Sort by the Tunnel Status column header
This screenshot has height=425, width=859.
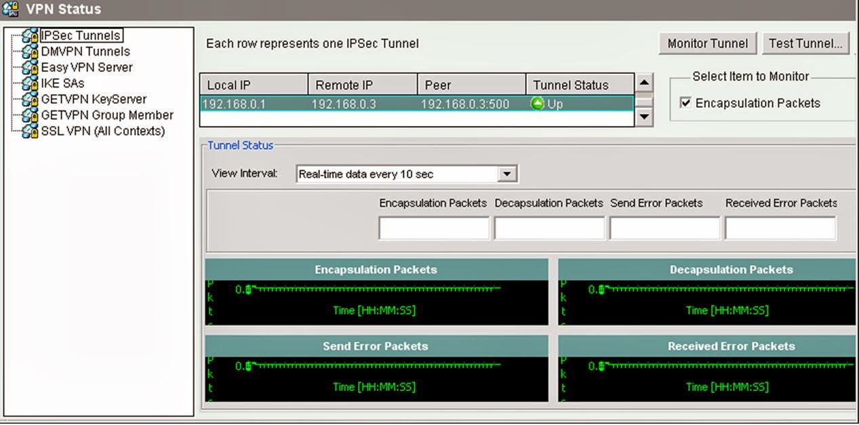pos(580,85)
